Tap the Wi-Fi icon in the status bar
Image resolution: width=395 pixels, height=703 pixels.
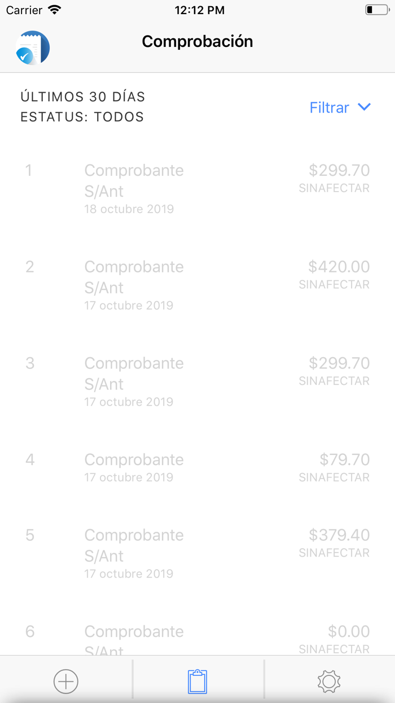[54, 10]
